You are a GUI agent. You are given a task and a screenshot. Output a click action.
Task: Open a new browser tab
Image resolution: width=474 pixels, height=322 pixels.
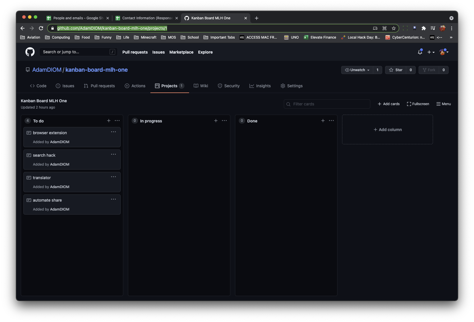click(257, 18)
